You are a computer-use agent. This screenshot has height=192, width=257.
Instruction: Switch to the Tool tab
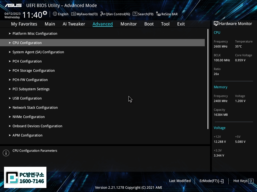165,24
